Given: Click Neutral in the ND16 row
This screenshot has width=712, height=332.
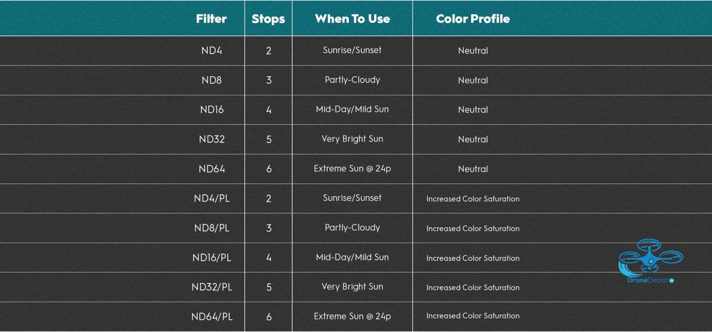Looking at the screenshot, I should coord(473,110).
